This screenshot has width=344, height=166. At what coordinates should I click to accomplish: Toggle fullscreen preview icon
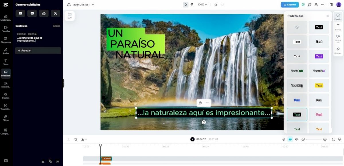tap(334, 139)
